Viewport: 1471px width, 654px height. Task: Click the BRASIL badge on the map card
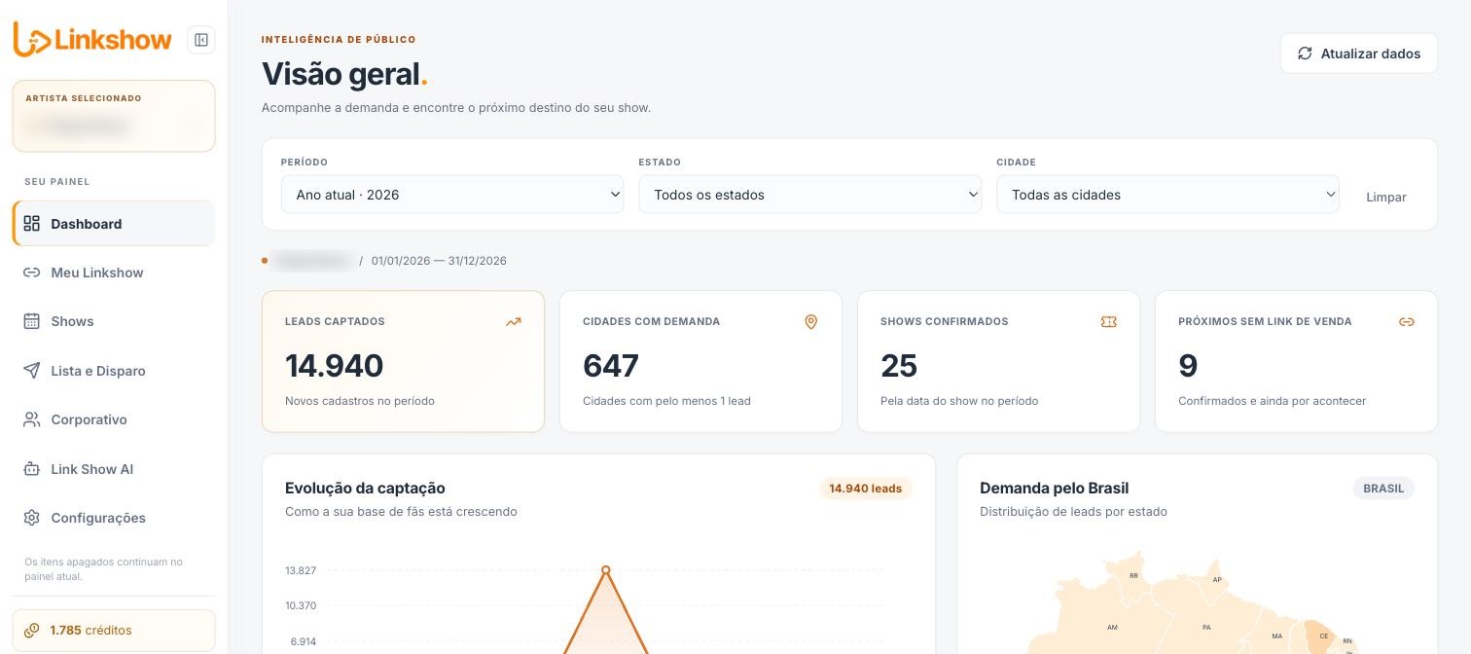1383,489
